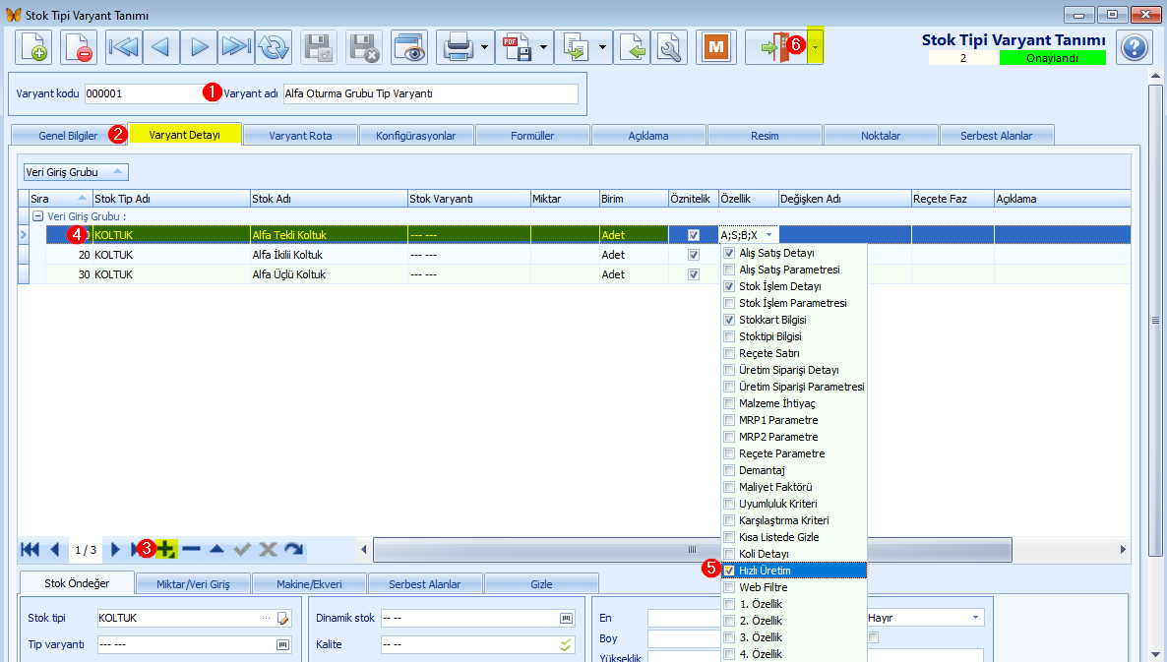Click the ellipsis button in Stok tipi field
The image size is (1167, 662).
click(267, 618)
